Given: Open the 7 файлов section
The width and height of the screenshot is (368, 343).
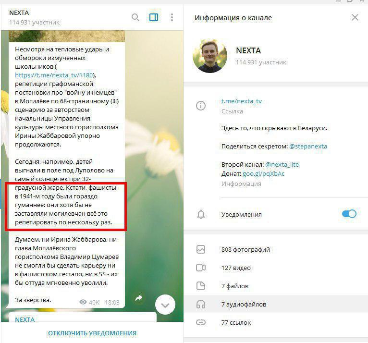Looking at the screenshot, I should 276,286.
